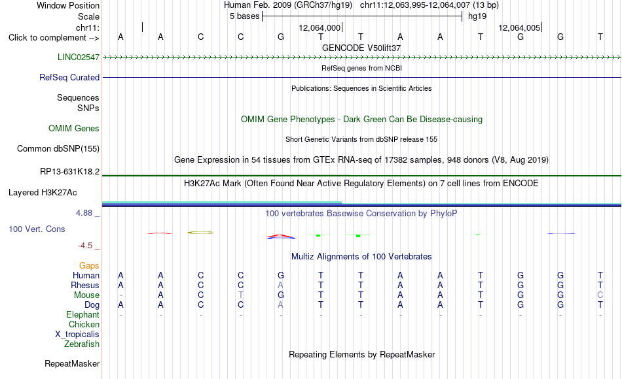Click the 'RefSeq genes from NCBI' title

[361, 68]
